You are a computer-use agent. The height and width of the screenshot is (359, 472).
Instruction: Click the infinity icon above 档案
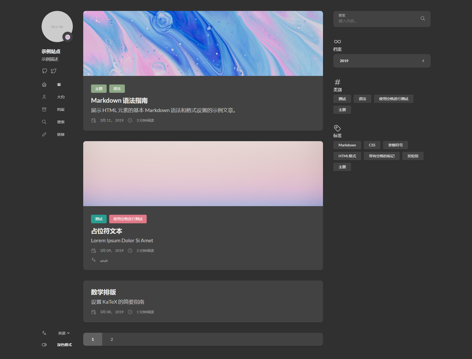point(337,41)
